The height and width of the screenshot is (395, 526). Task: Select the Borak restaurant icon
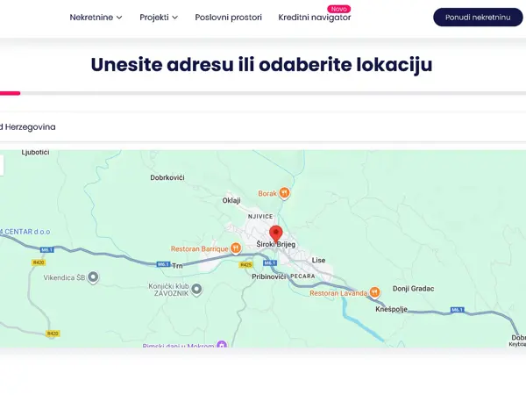point(284,193)
